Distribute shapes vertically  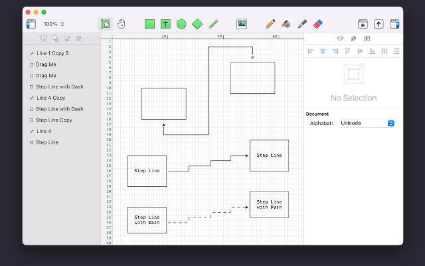pos(396,51)
